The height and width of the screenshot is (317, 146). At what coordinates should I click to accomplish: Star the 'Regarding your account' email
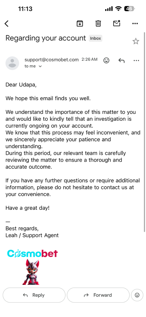click(136, 41)
